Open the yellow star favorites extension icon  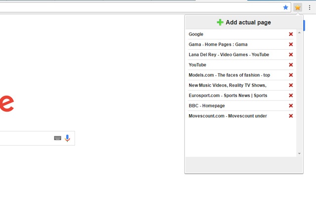298,8
